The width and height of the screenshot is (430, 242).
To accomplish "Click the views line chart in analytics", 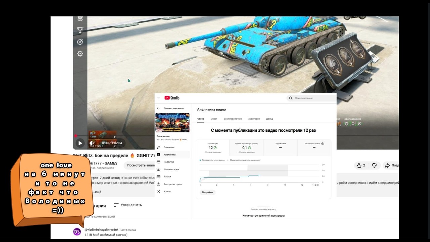I will click(260, 173).
